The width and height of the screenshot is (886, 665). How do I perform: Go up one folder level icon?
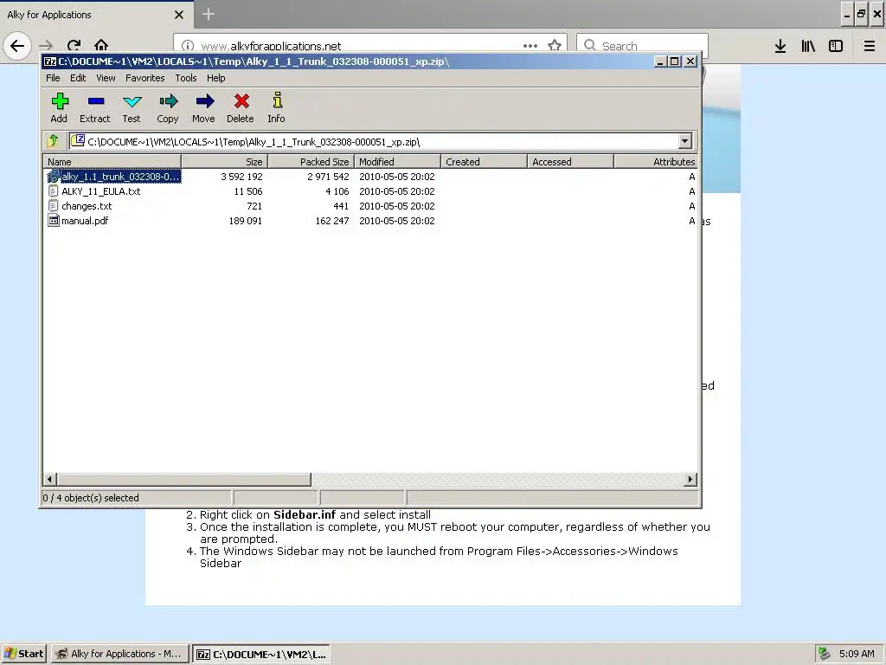coord(53,141)
